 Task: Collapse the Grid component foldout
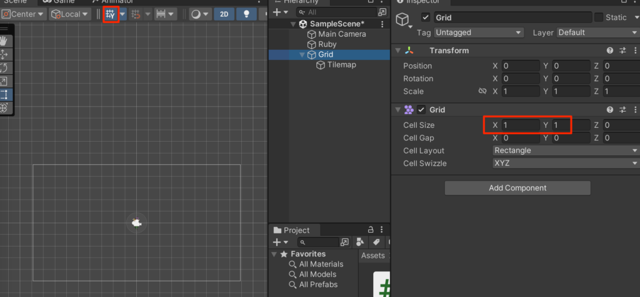point(398,110)
